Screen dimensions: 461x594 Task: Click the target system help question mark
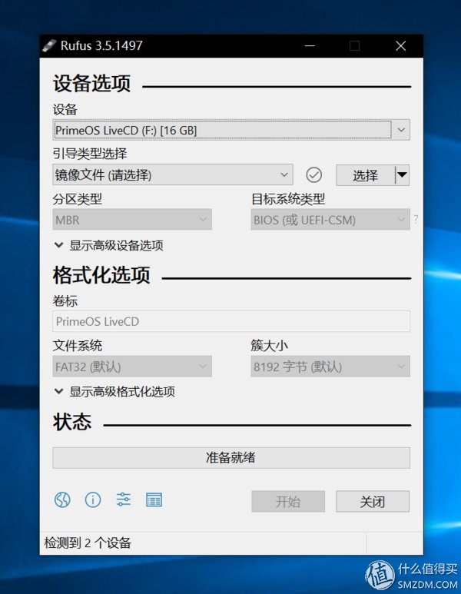click(x=416, y=219)
